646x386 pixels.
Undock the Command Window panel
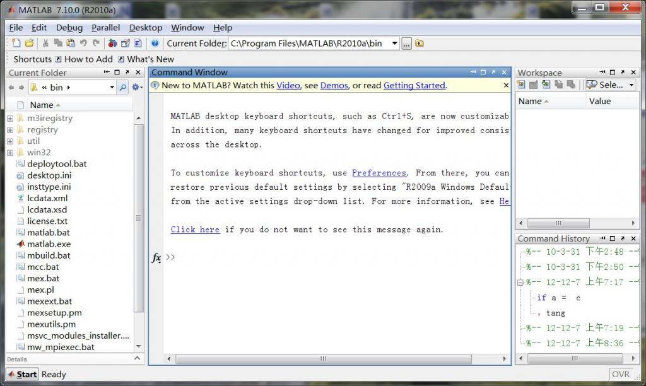tap(493, 73)
